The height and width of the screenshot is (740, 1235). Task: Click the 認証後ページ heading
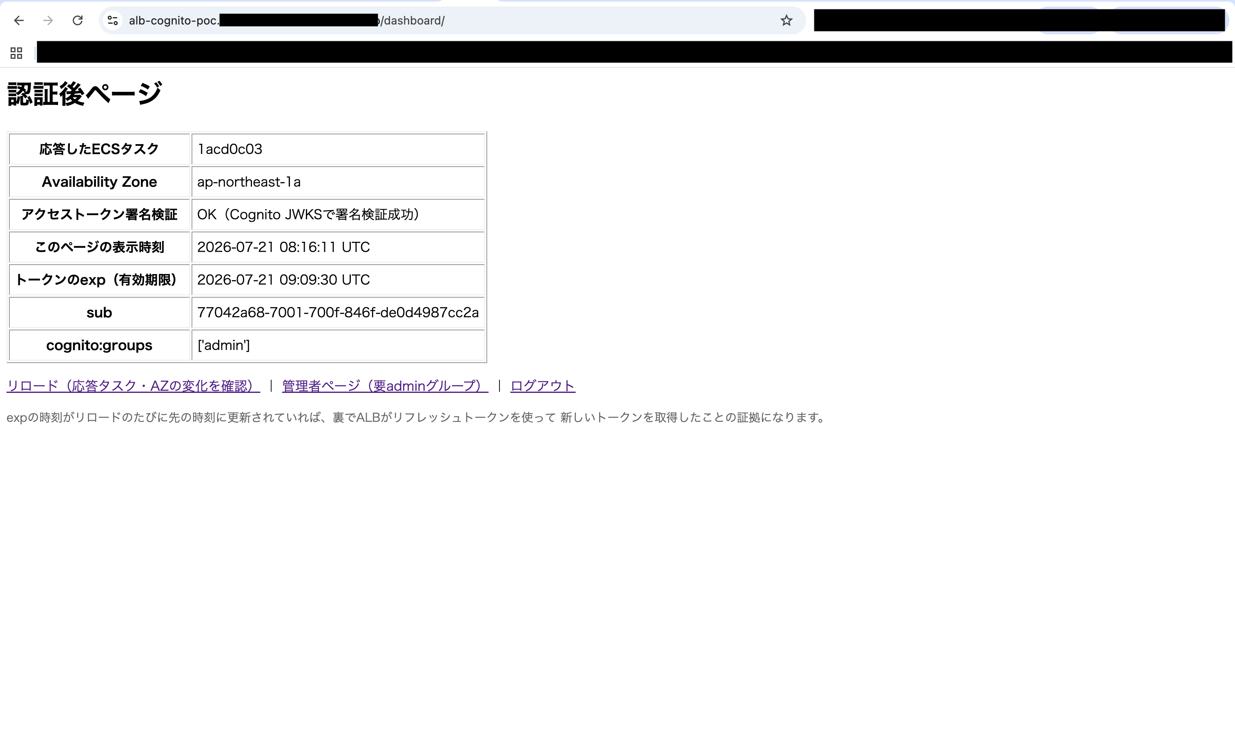click(84, 94)
